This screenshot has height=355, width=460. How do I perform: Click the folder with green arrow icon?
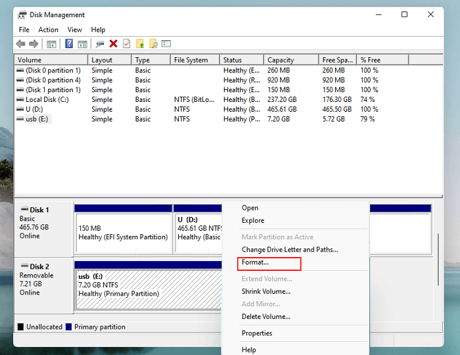tap(140, 44)
